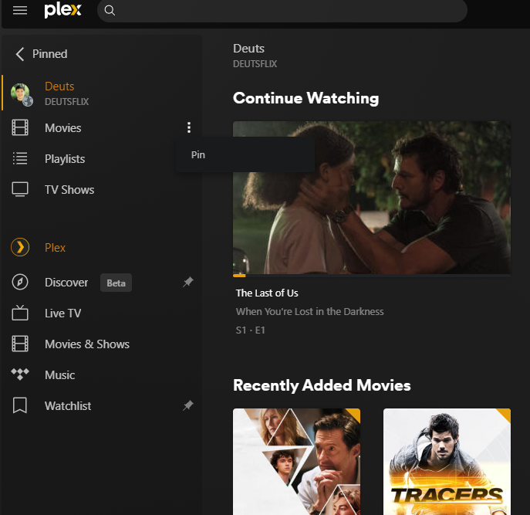Image resolution: width=530 pixels, height=515 pixels.
Task: Click the TV Shows monitor icon
Action: tap(20, 189)
